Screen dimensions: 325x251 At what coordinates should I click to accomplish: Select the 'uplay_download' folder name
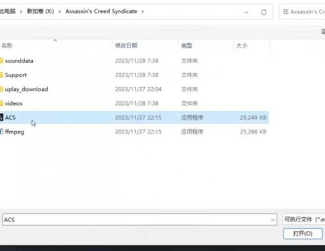pyautogui.click(x=26, y=89)
